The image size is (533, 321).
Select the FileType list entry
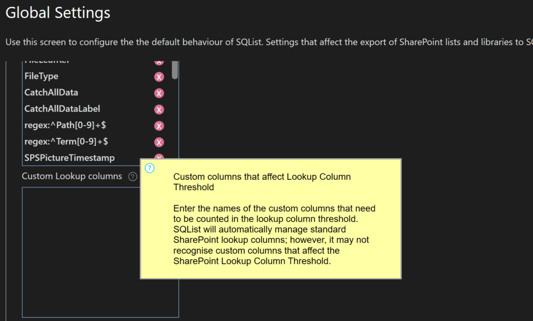coord(41,76)
